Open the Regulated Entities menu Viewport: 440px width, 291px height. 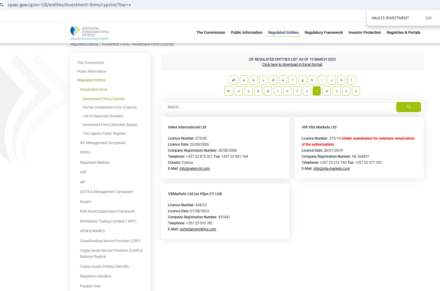283,33
